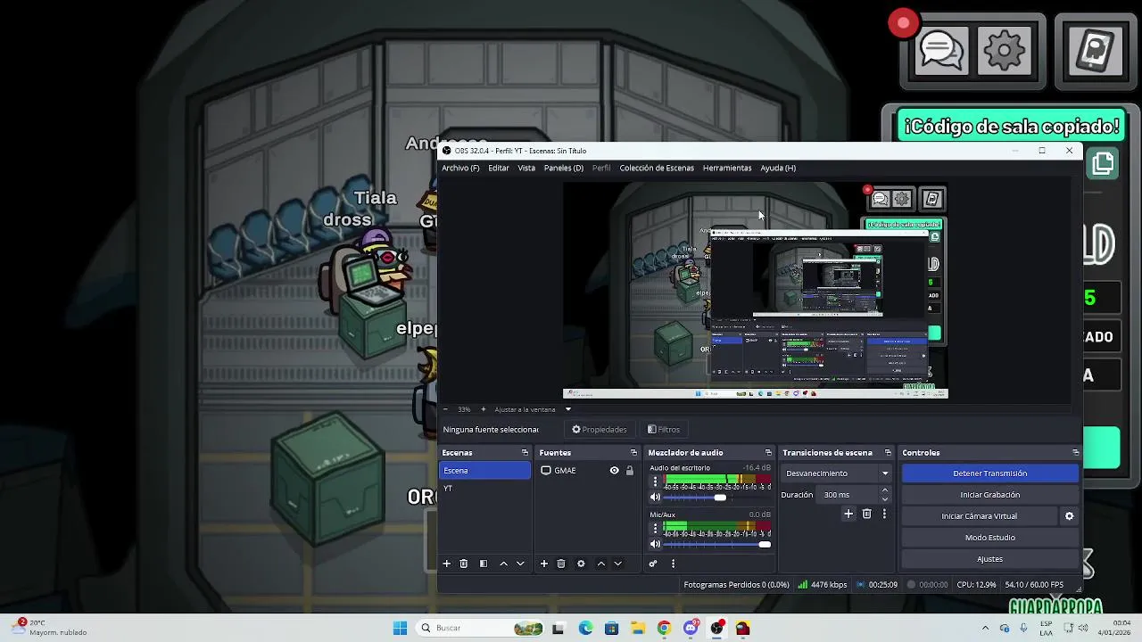Toggle GMAE source visibility eye
Screen dimensions: 1142x642
(x=614, y=471)
